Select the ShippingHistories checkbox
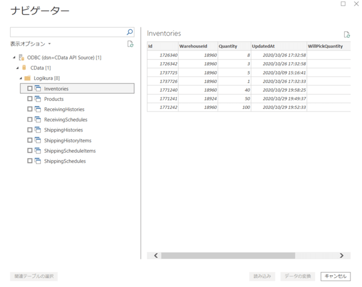Image resolution: width=362 pixels, height=287 pixels. click(x=30, y=130)
